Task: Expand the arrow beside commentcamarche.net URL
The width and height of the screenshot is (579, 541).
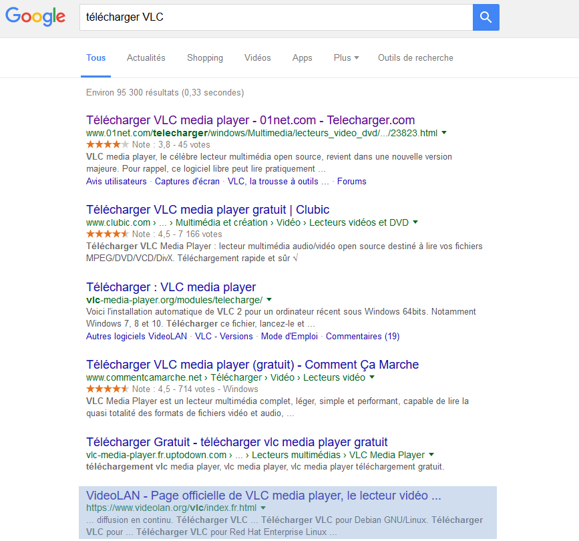Action: coord(372,377)
